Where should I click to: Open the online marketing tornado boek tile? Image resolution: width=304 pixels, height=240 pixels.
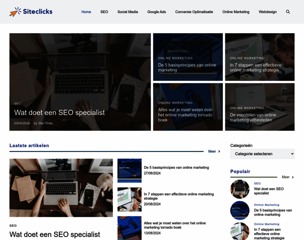tap(188, 107)
